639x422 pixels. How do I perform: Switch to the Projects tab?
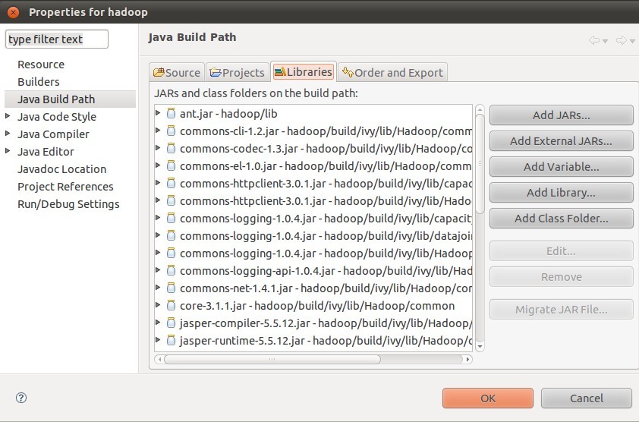pos(238,73)
